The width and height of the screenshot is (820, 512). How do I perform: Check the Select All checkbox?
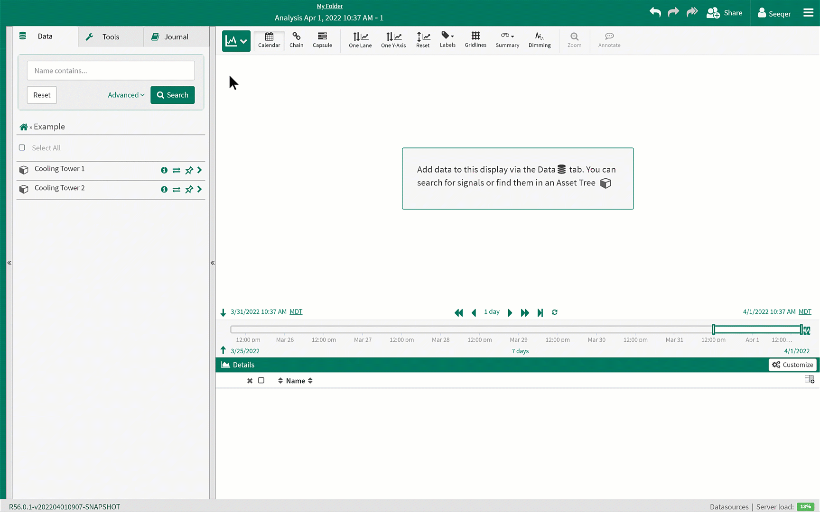point(22,147)
